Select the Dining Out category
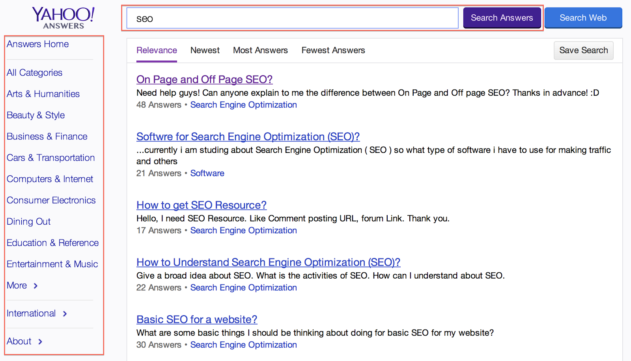 pyautogui.click(x=29, y=221)
